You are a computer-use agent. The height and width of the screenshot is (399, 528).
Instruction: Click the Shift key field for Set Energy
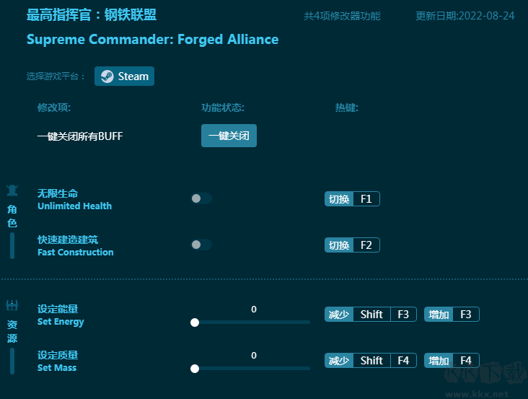click(371, 315)
